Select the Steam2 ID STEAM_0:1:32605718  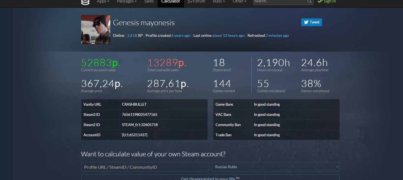point(140,125)
